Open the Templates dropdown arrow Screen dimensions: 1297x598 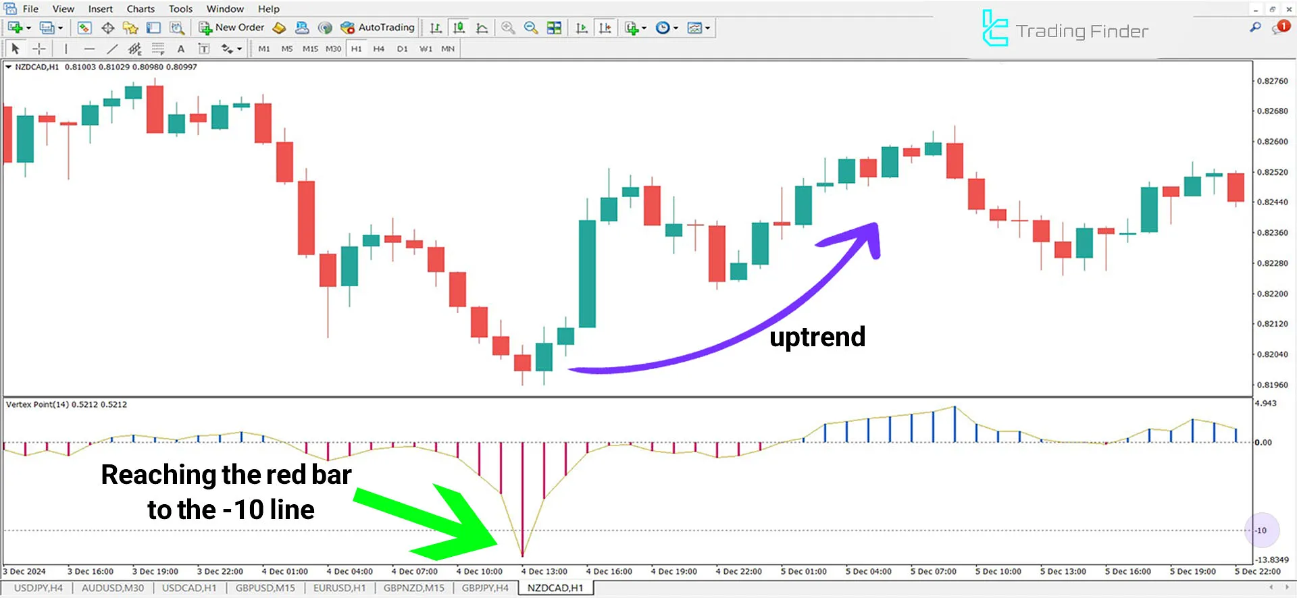click(x=707, y=28)
